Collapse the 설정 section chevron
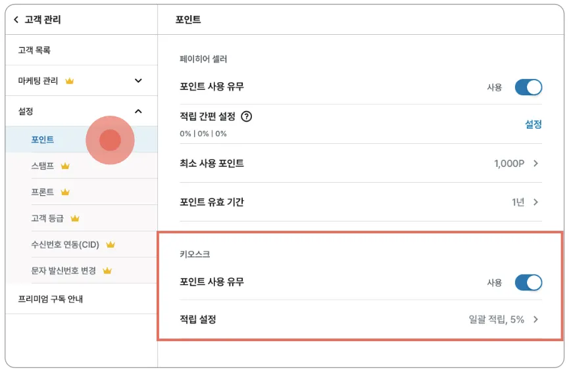571x372 pixels. point(138,111)
